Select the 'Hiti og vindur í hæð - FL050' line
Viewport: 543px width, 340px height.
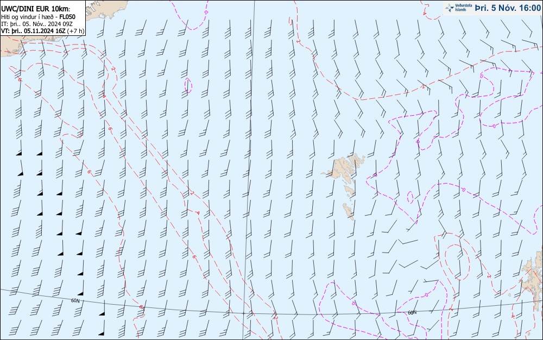pos(38,17)
